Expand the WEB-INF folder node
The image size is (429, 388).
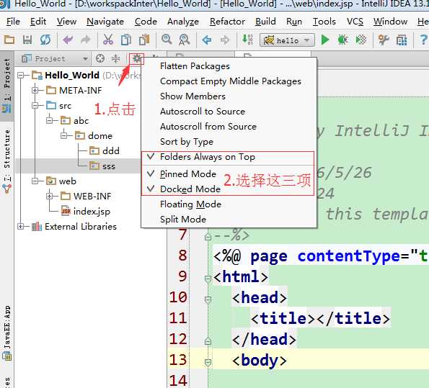49,197
